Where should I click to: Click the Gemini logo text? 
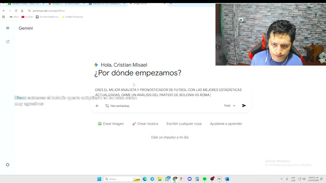[x=26, y=28]
